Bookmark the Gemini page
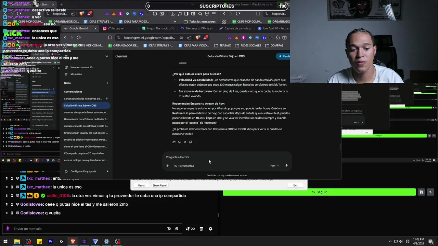This screenshot has width=438, height=246. pyautogui.click(x=110, y=38)
